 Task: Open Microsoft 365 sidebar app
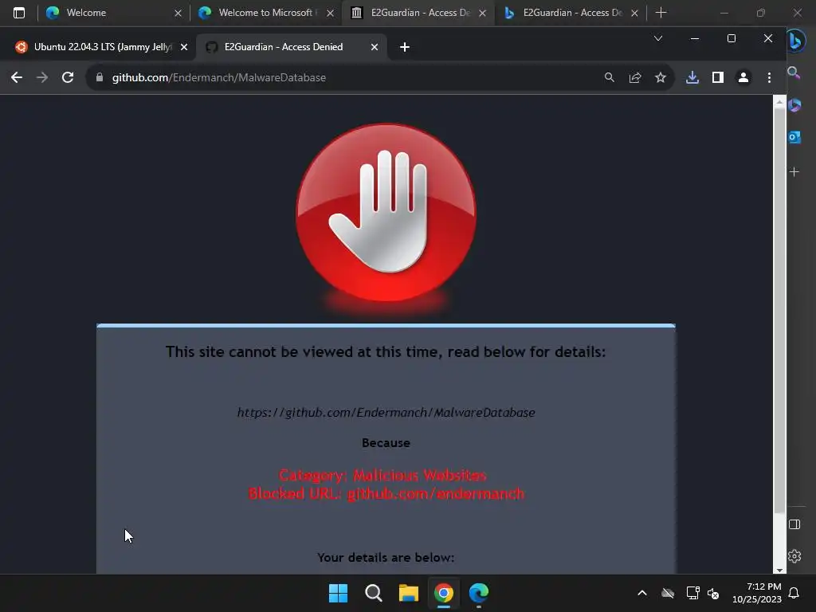coord(794,105)
